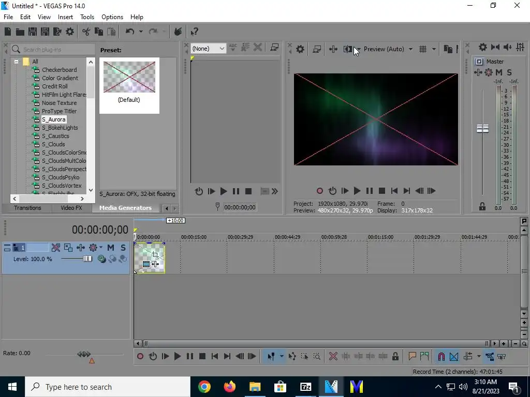
Task: Open edit tool selection dropdown arrow
Action: 282,357
